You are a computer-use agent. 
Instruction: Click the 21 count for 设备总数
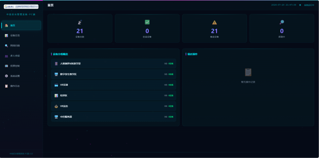point(80,31)
